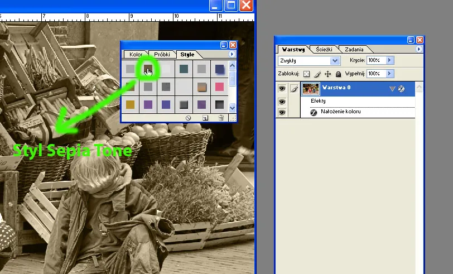Image resolution: width=453 pixels, height=274 pixels.
Task: Click the lock image pixels brush icon
Action: (317, 74)
